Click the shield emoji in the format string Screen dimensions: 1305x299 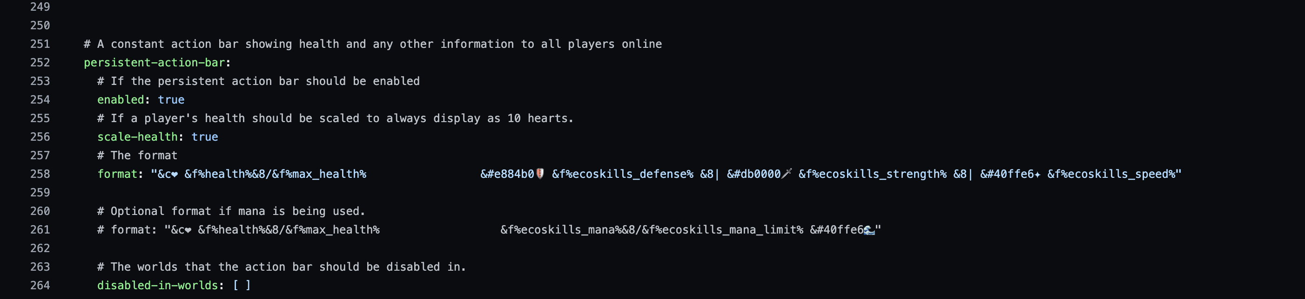tap(540, 174)
